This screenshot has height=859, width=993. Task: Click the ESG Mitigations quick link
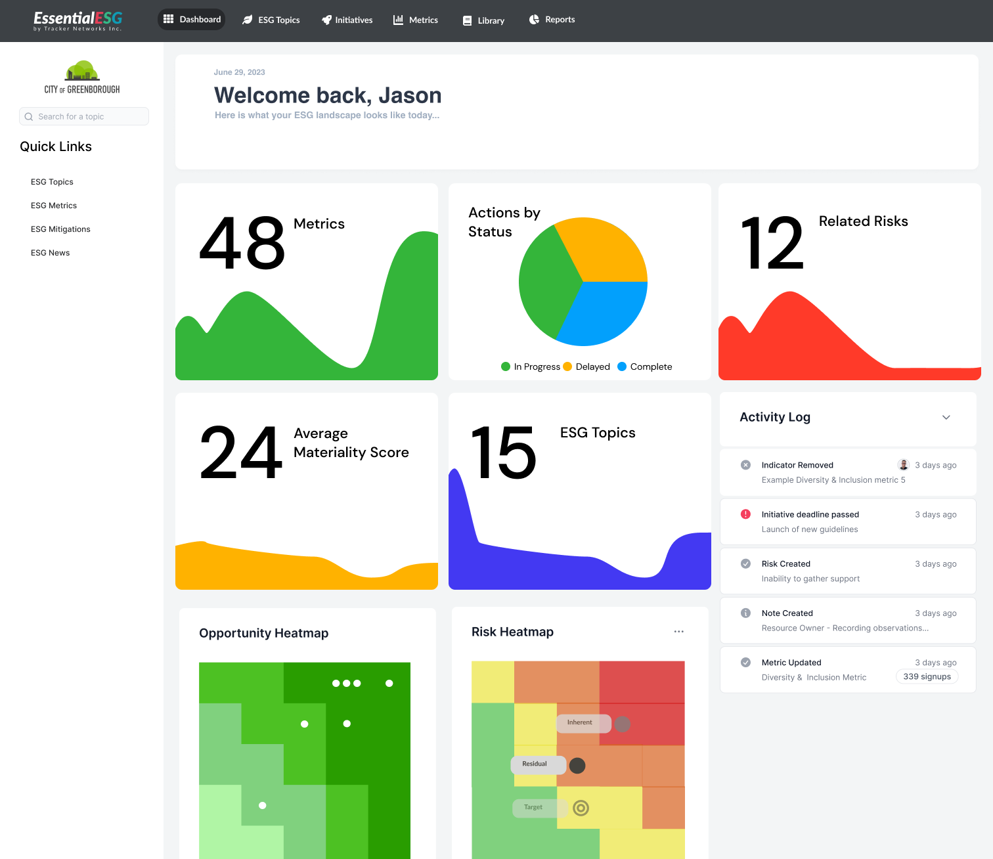tap(60, 229)
